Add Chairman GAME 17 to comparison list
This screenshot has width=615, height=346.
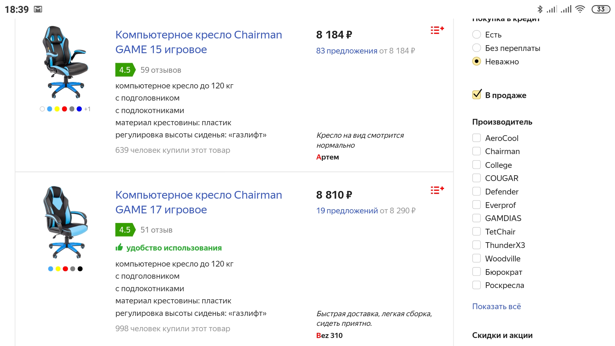point(437,190)
